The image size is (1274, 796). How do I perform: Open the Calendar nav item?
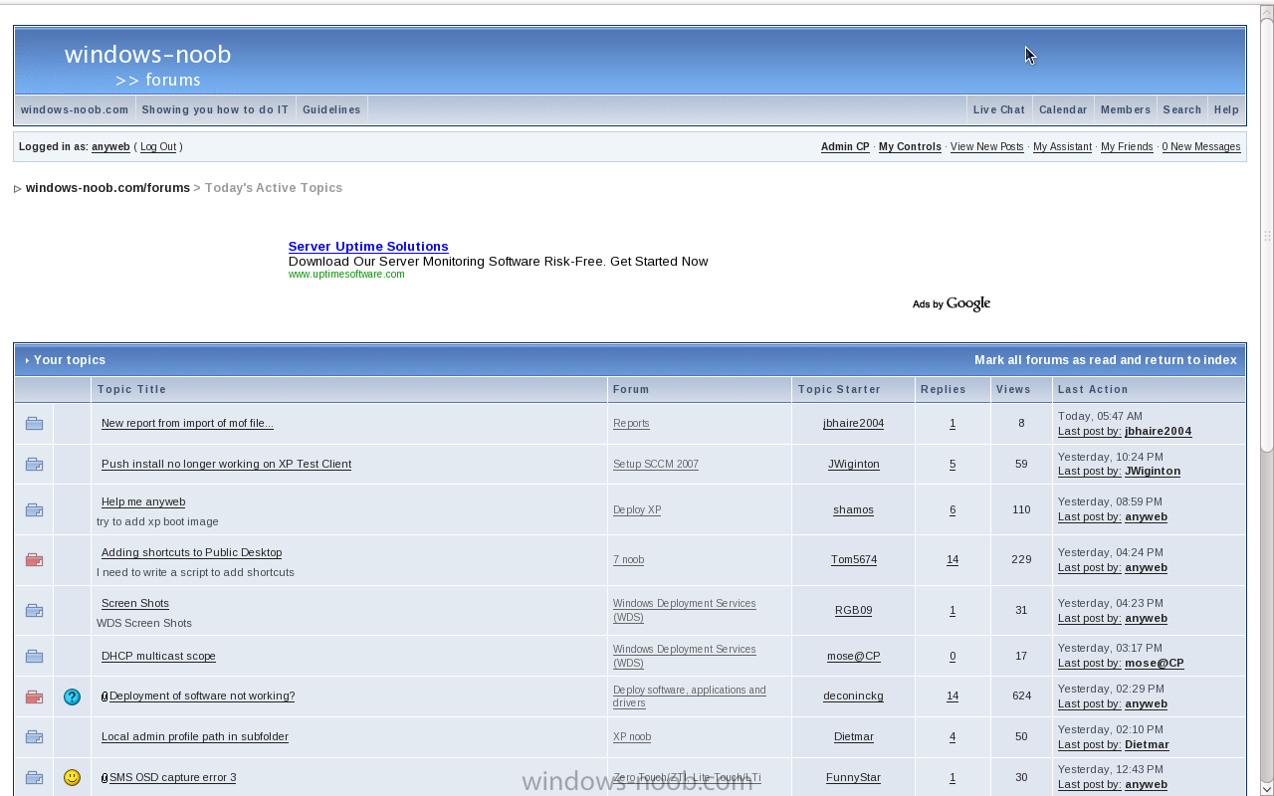pos(1063,109)
